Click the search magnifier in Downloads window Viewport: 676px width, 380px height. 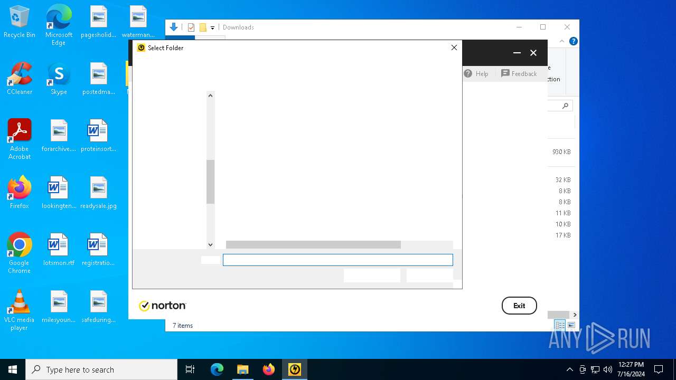pyautogui.click(x=565, y=106)
